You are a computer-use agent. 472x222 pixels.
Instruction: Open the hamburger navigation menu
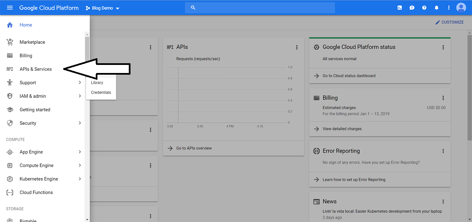(x=10, y=8)
